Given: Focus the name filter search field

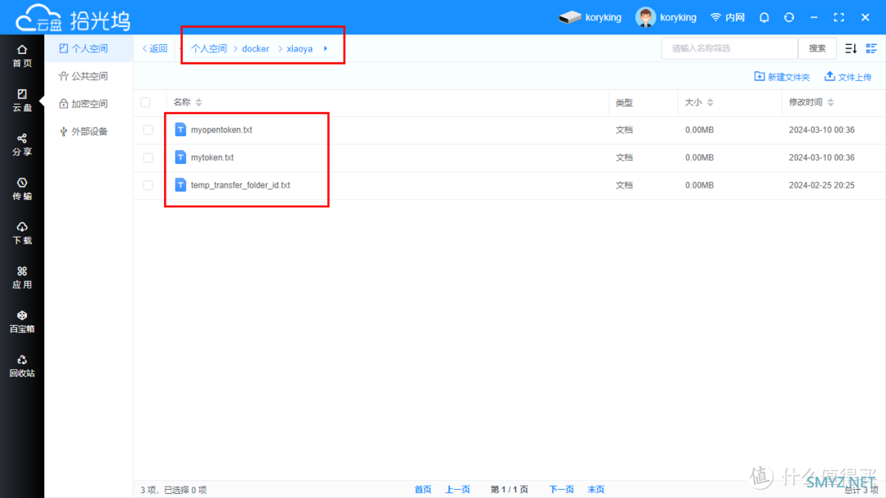Looking at the screenshot, I should point(729,48).
